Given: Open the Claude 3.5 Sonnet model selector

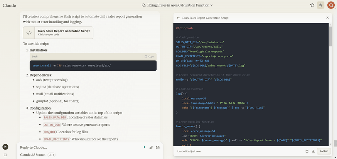Looking at the screenshot, I should tap(32, 155).
